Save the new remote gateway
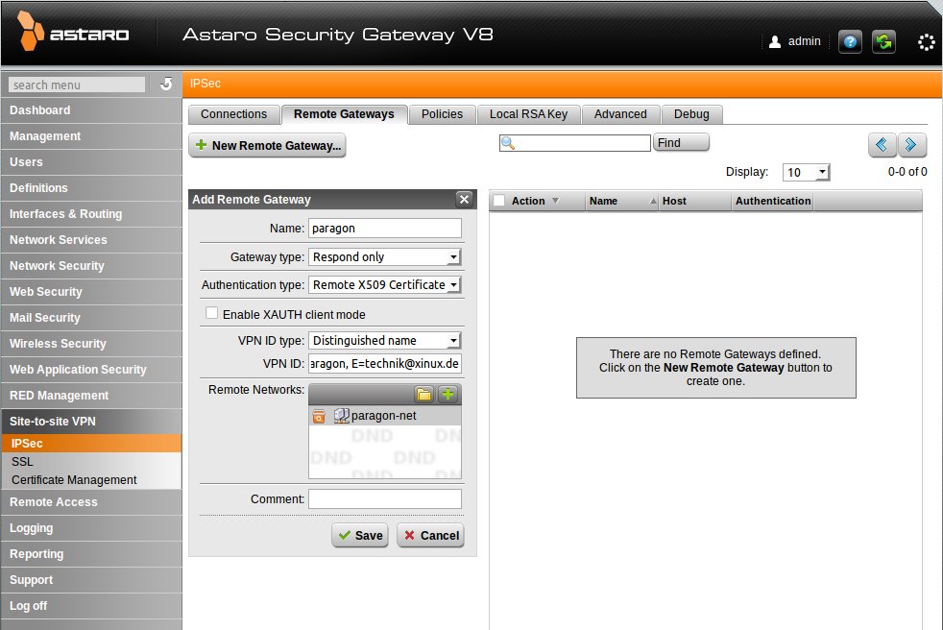Image resolution: width=943 pixels, height=630 pixels. (x=360, y=536)
